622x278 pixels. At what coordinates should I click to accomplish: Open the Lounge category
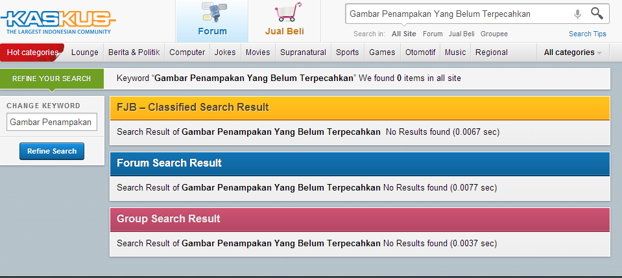pos(84,52)
